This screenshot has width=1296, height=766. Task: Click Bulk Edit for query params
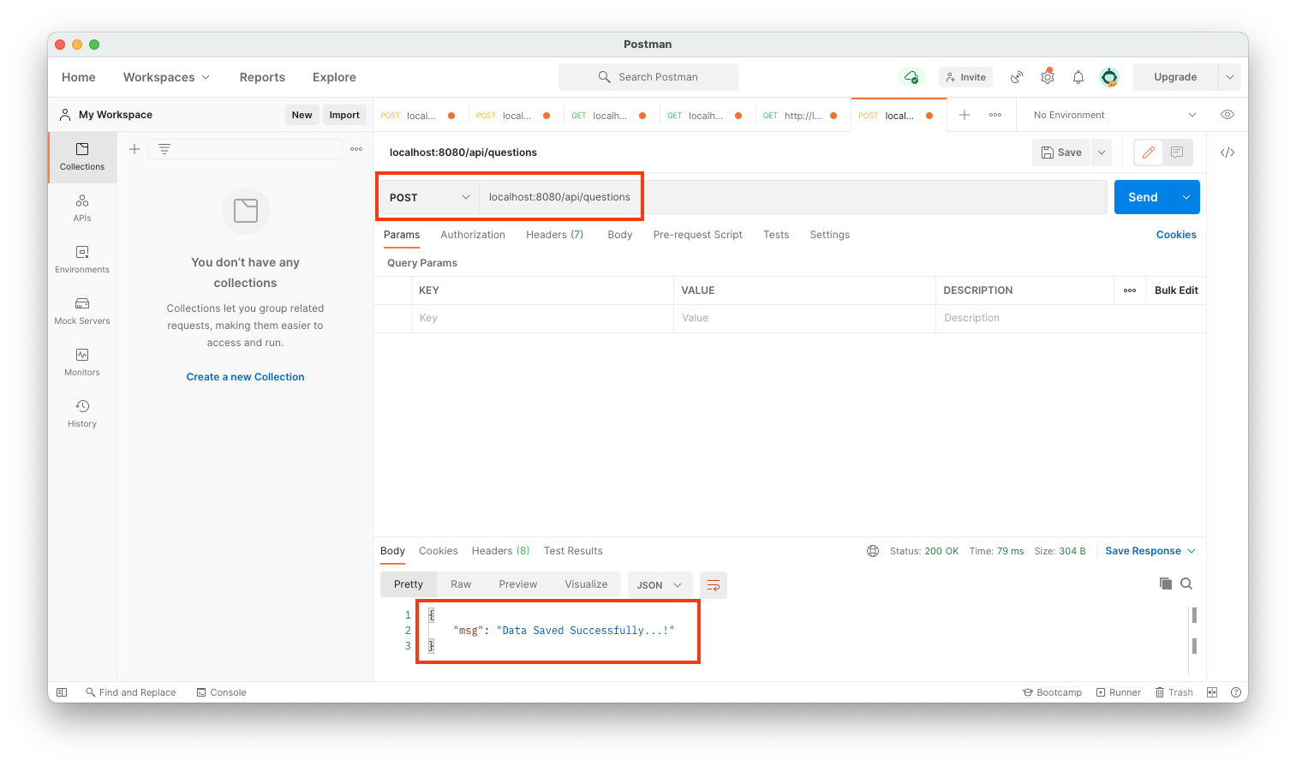(1176, 290)
